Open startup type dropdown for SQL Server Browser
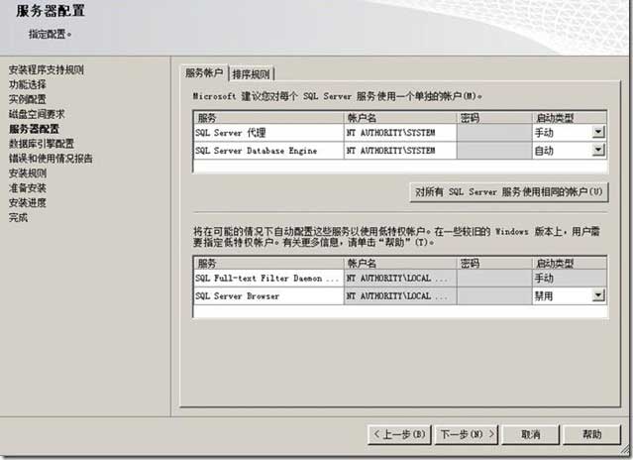Image resolution: width=633 pixels, height=460 pixels. [x=598, y=295]
